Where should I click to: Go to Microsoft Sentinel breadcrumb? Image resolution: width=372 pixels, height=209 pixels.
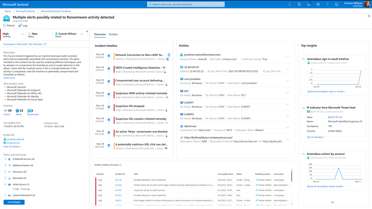pos(25,11)
